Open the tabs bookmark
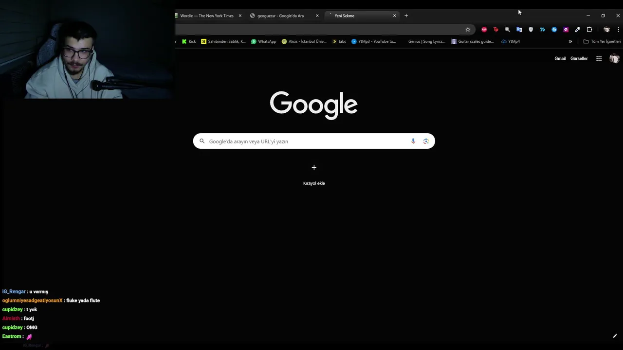 [x=339, y=41]
